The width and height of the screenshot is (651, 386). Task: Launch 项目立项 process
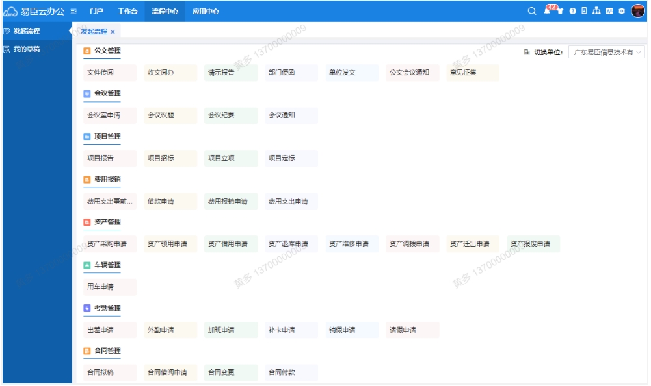pyautogui.click(x=231, y=159)
